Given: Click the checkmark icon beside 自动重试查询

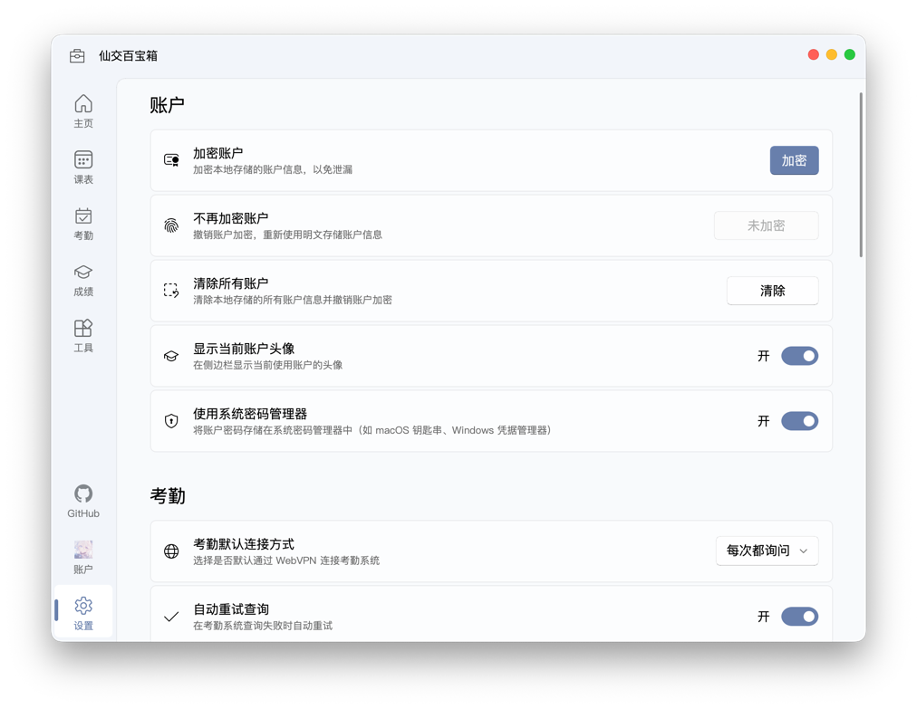Looking at the screenshot, I should point(170,616).
